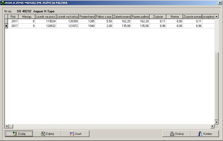Screen dimensions: 223x141
Task: Click the Licznik na końcu column header
Action: pos(67,17)
